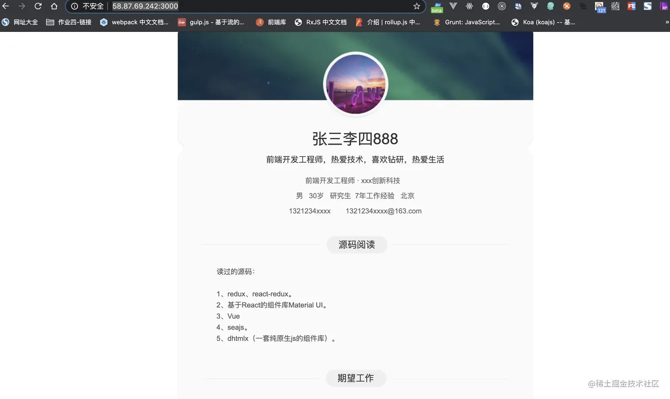
Task: Open the green head clock extension icon
Action: tap(550, 6)
